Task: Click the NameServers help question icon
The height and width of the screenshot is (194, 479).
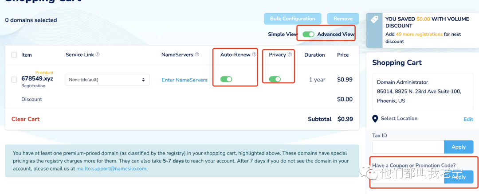Action: click(x=197, y=55)
